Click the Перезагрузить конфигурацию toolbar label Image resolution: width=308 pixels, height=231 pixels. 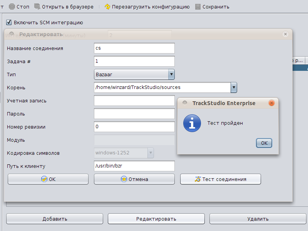tap(151, 7)
